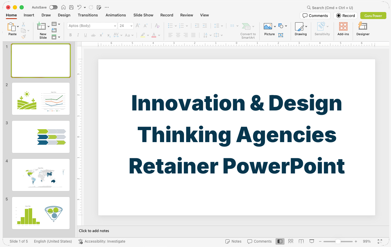Click the Home icon in title bar
391x247 pixels.
click(63, 7)
